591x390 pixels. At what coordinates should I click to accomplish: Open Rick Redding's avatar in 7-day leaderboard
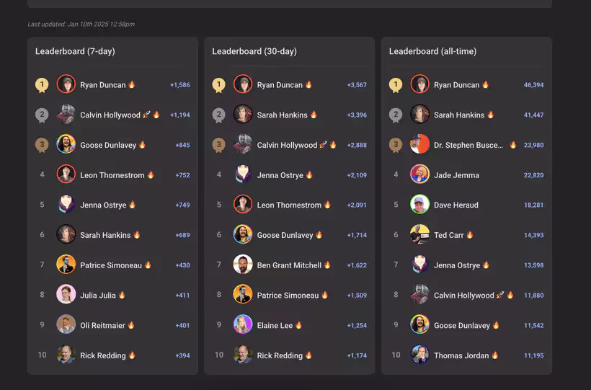point(66,355)
